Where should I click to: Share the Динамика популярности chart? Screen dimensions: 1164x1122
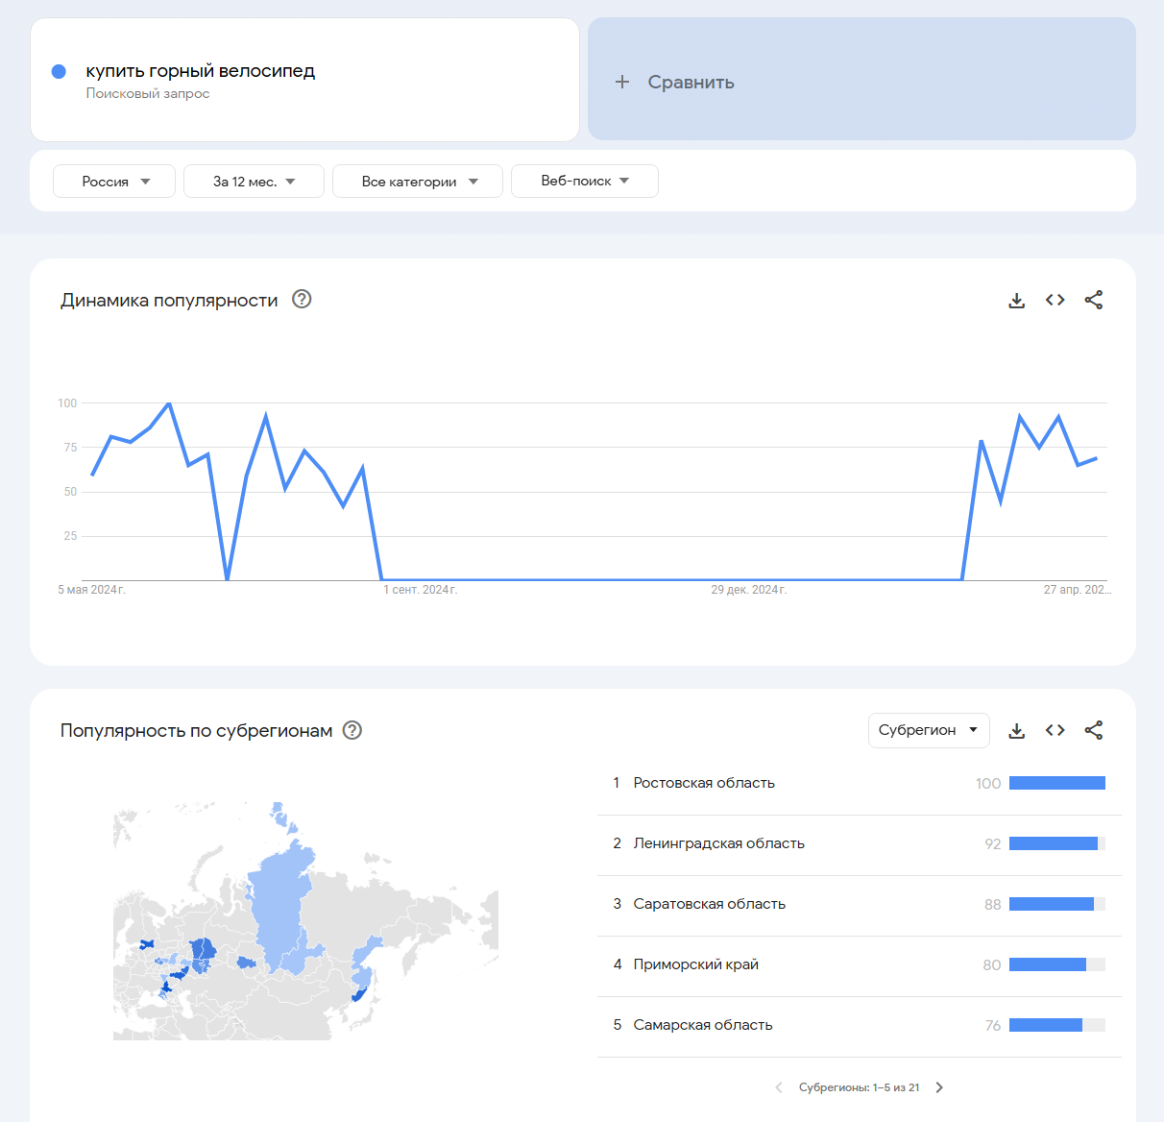click(1094, 300)
